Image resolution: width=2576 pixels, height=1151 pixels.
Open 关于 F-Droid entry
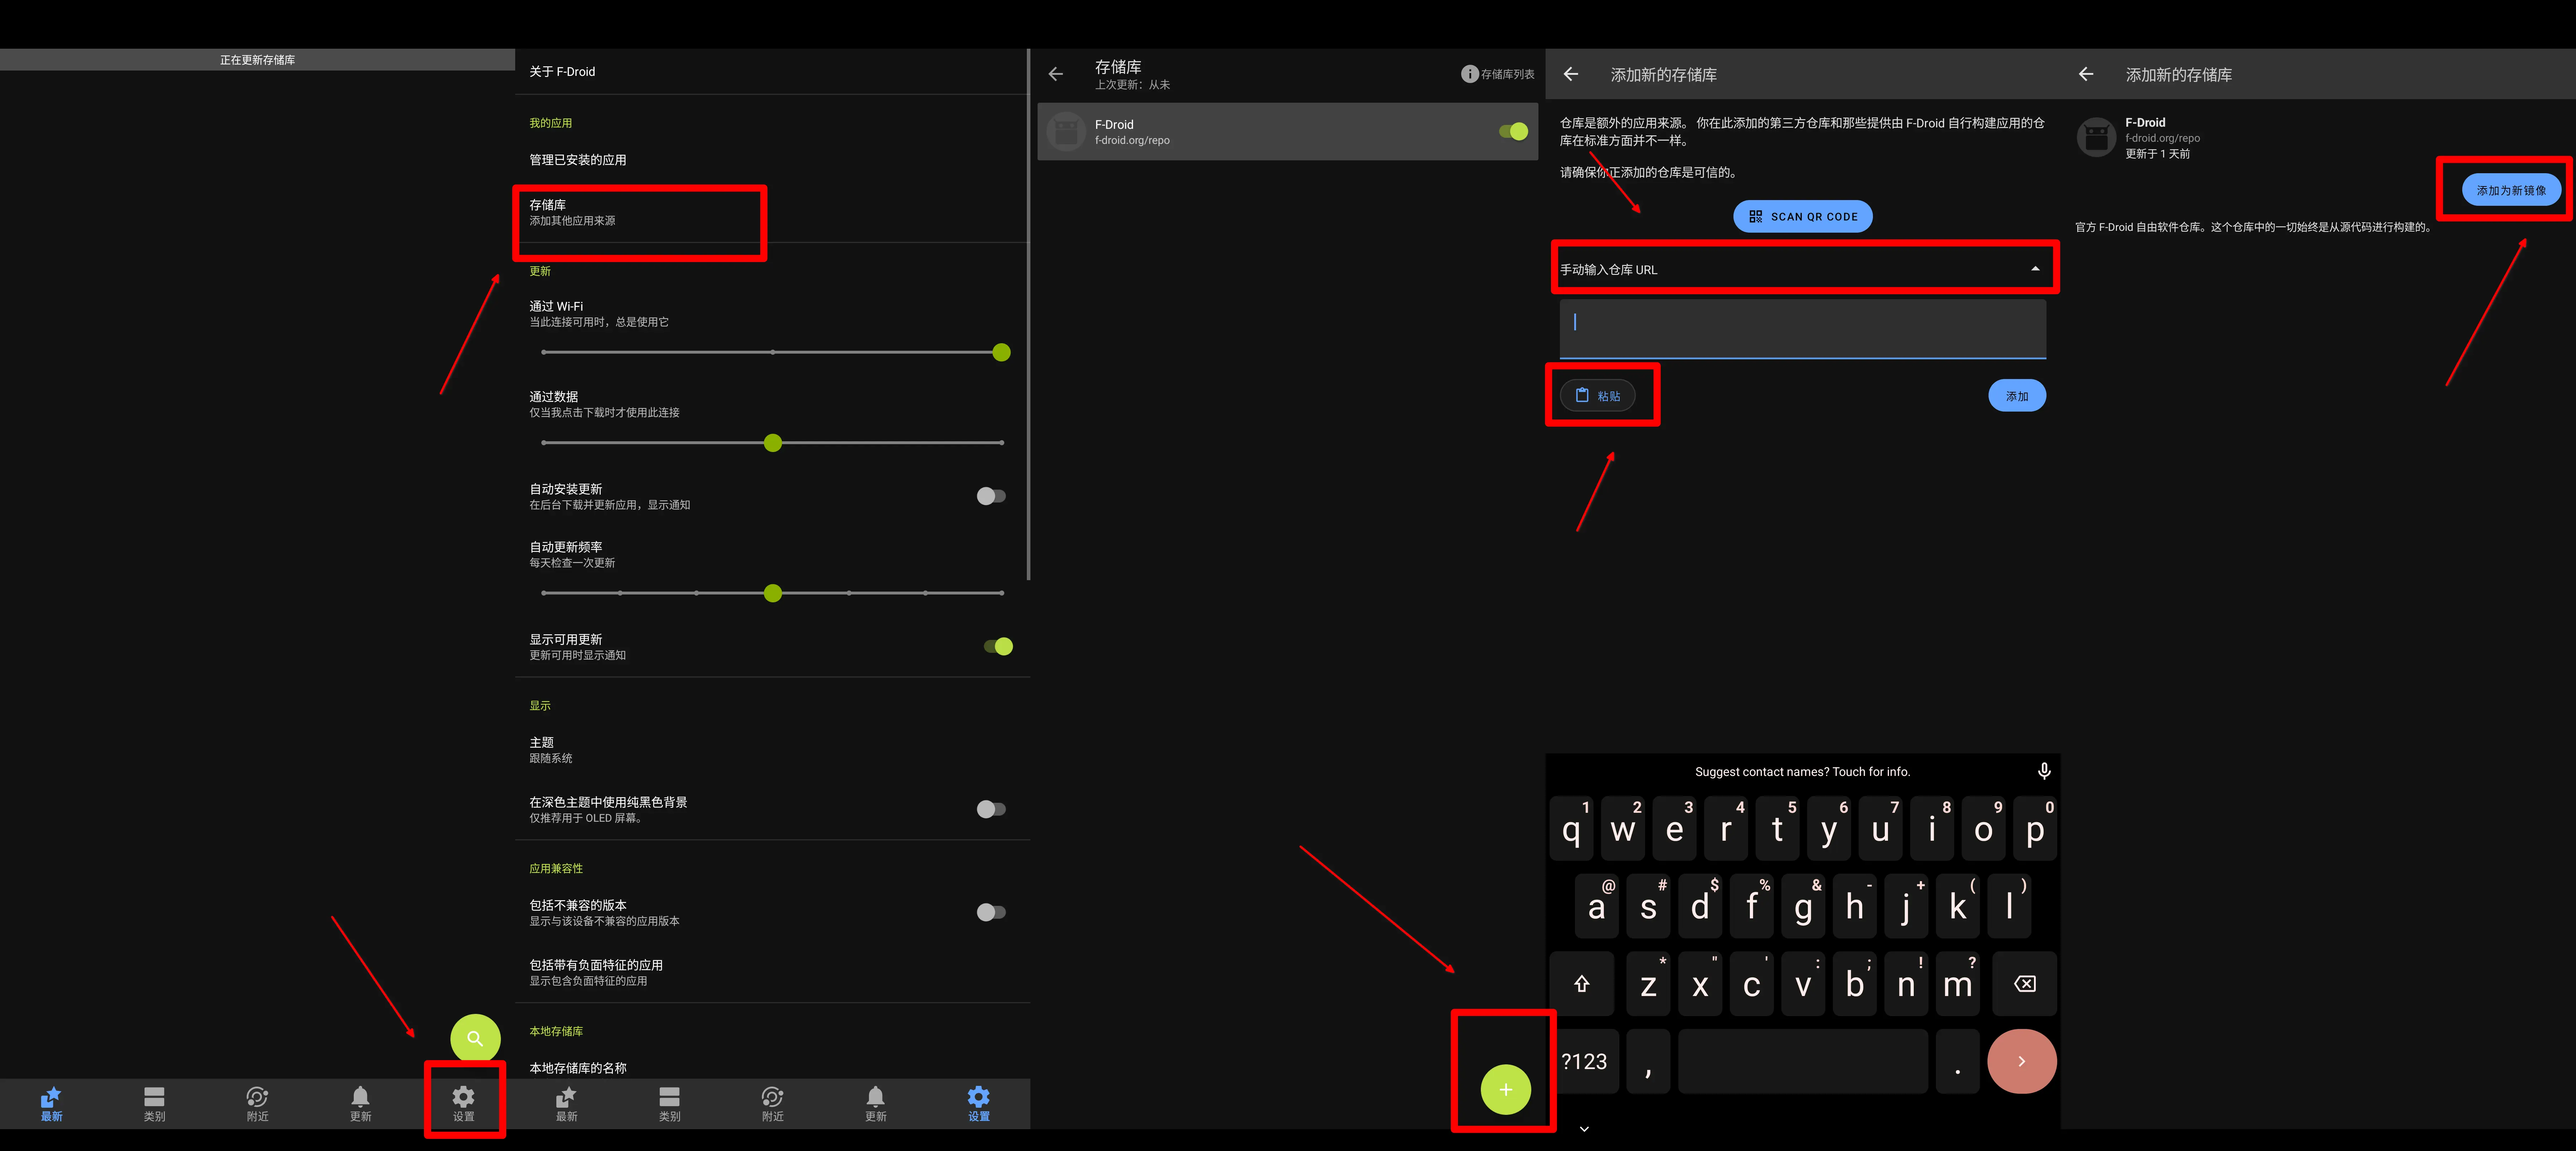tap(772, 72)
